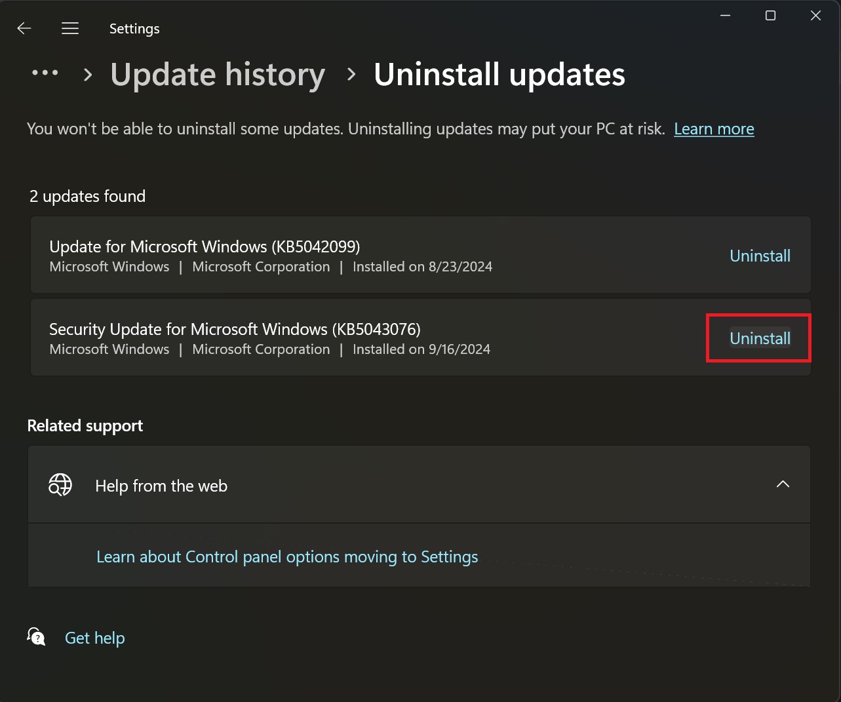Expand the breadcrumb ellipsis menu
The height and width of the screenshot is (702, 841).
pyautogui.click(x=45, y=73)
